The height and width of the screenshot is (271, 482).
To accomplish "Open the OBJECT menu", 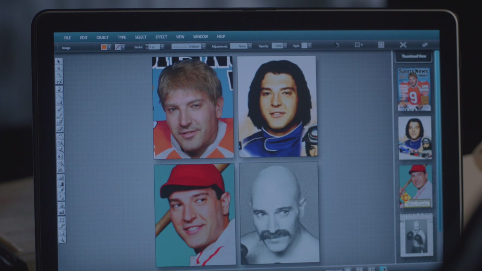I will 102,38.
